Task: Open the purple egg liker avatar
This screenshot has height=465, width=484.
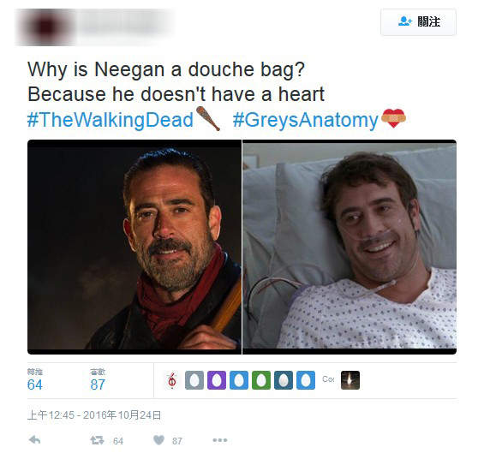Action: point(217,380)
